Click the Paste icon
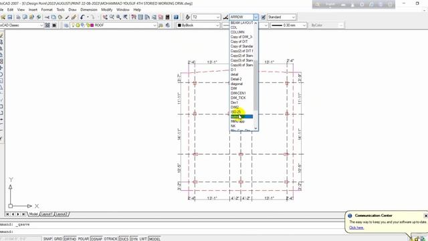Image resolution: width=428 pixels, height=241 pixels. (60, 17)
